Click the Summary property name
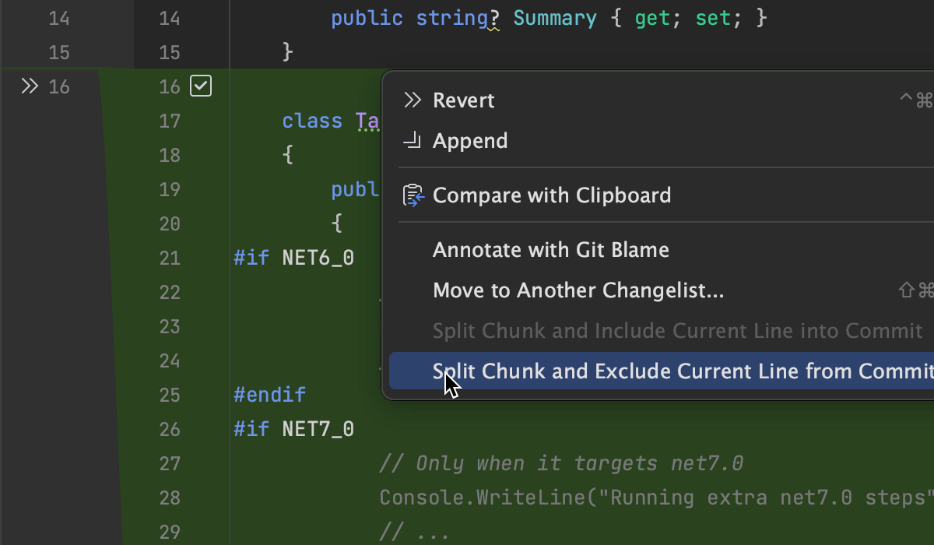The width and height of the screenshot is (934, 545). (x=556, y=18)
